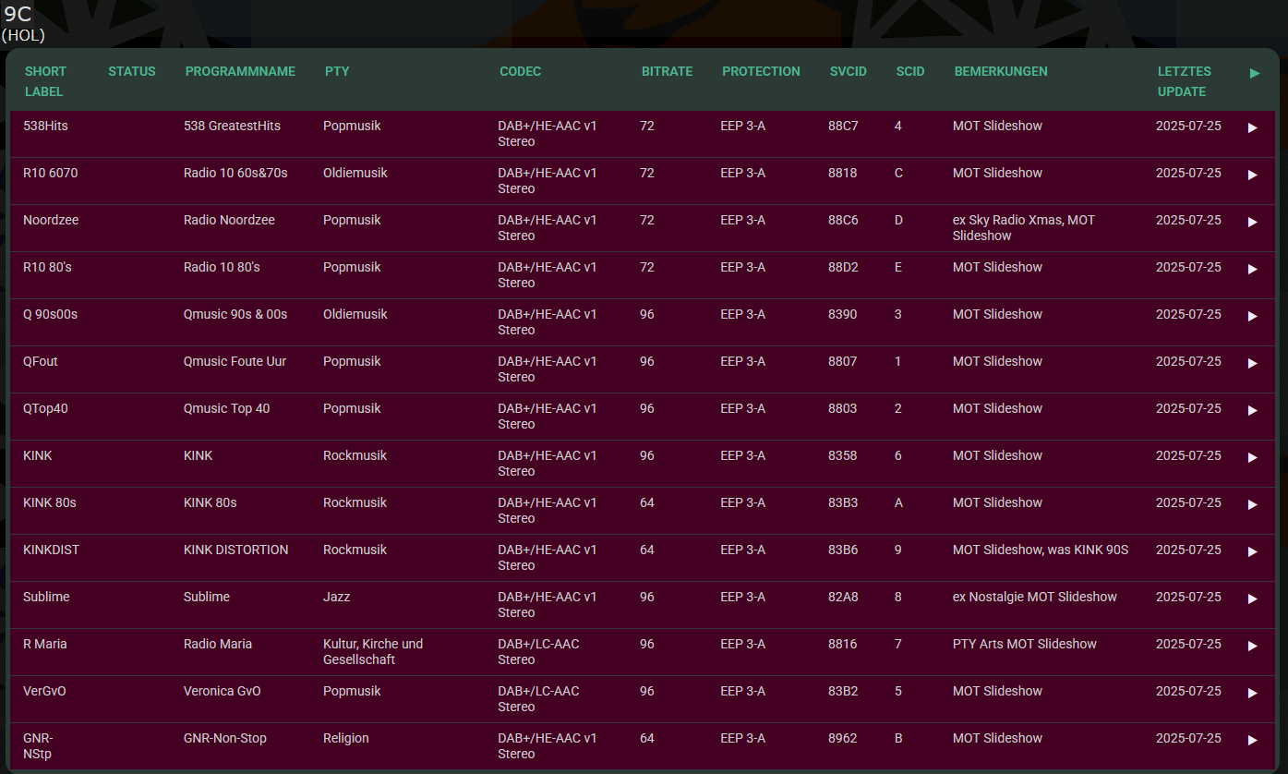1288x774 pixels.
Task: Click SvcID 82A8 of Sublime
Action: pyautogui.click(x=843, y=597)
